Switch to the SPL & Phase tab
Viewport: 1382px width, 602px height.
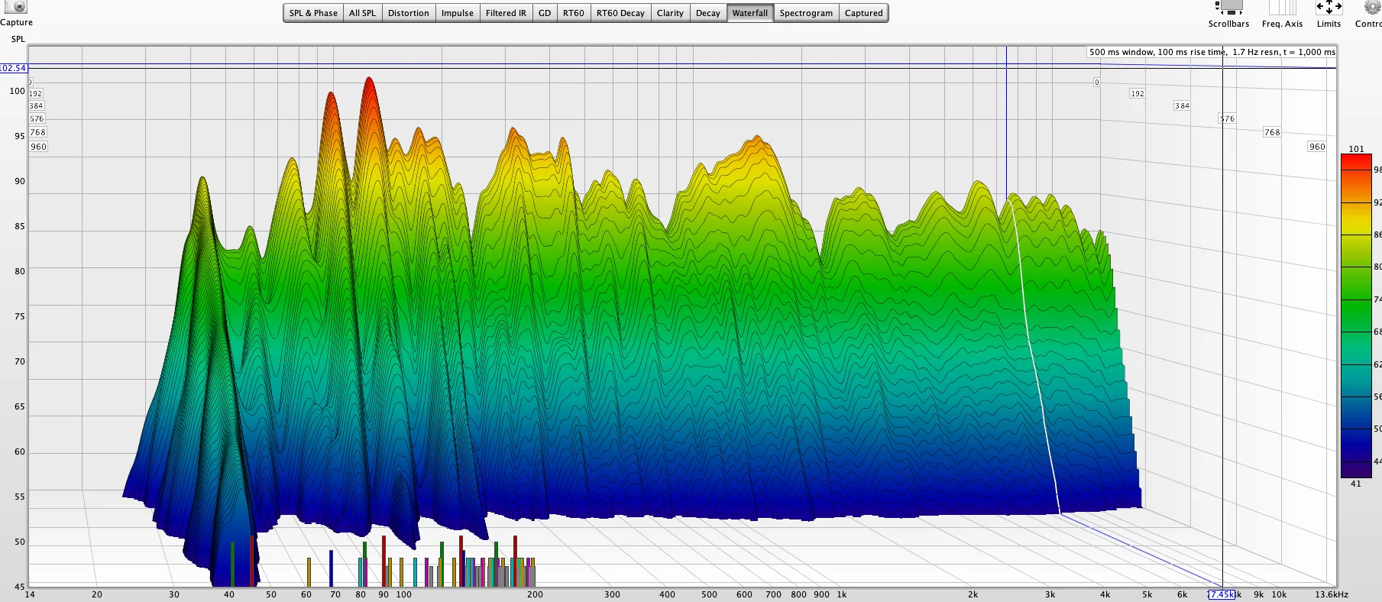coord(313,13)
